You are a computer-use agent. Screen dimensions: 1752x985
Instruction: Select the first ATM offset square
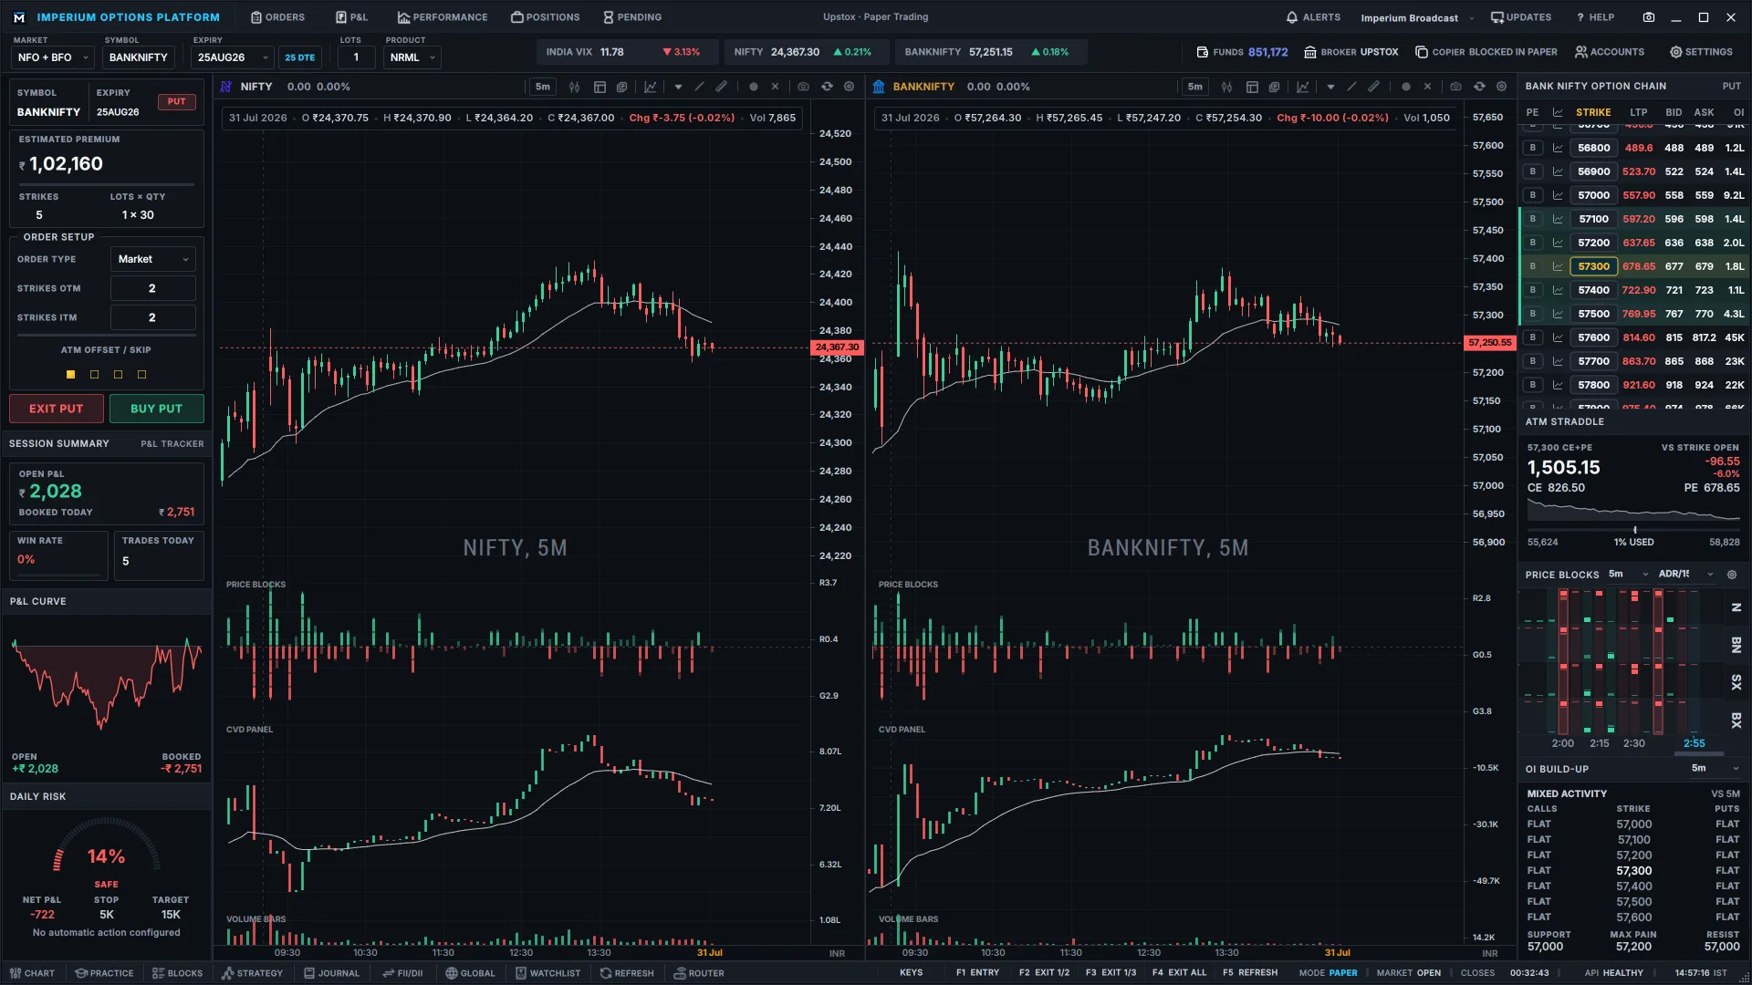click(70, 375)
